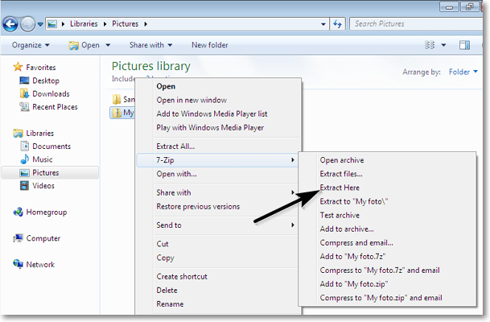
Task: Click the Favorites star icon
Action: click(x=18, y=67)
